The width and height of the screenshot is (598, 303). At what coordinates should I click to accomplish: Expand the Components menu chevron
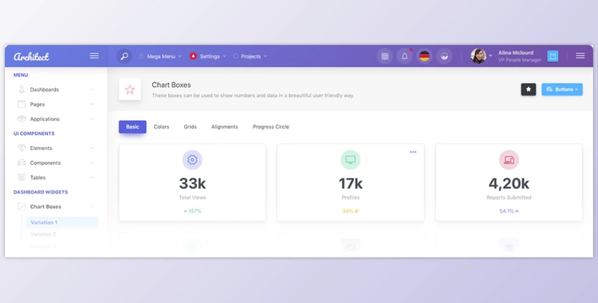92,163
